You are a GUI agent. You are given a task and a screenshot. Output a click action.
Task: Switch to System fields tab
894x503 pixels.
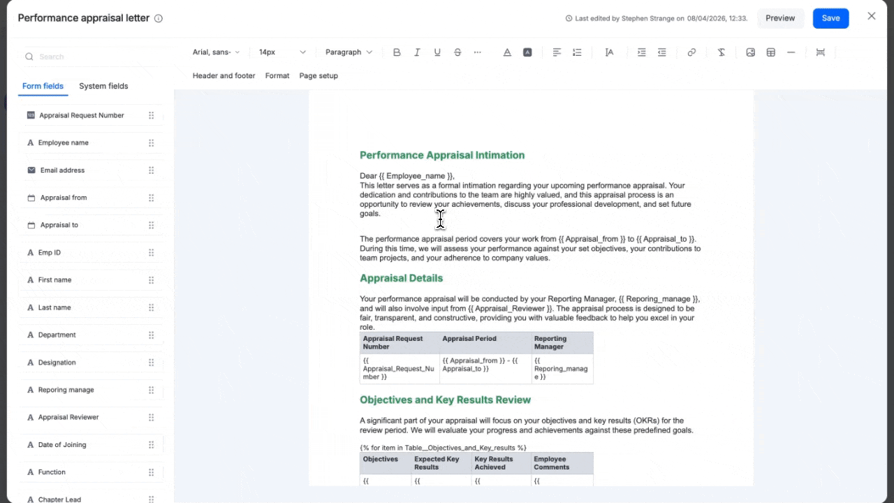(x=103, y=86)
